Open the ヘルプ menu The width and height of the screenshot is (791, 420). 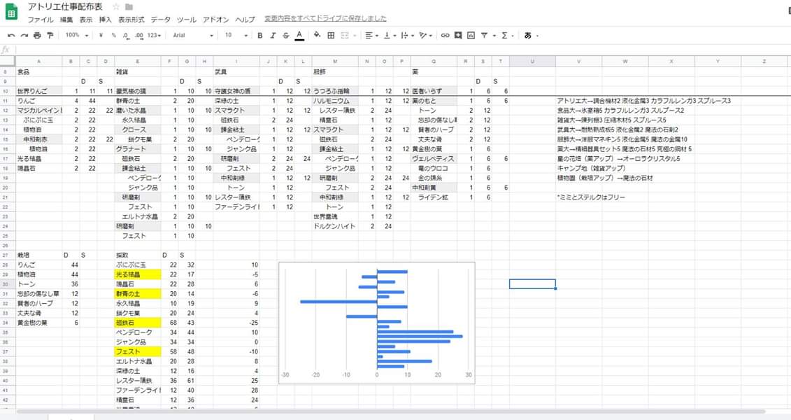pos(245,20)
